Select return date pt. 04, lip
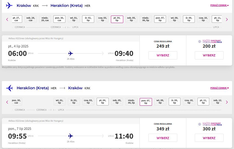Screen dimensions: 234x149 tap(103, 102)
